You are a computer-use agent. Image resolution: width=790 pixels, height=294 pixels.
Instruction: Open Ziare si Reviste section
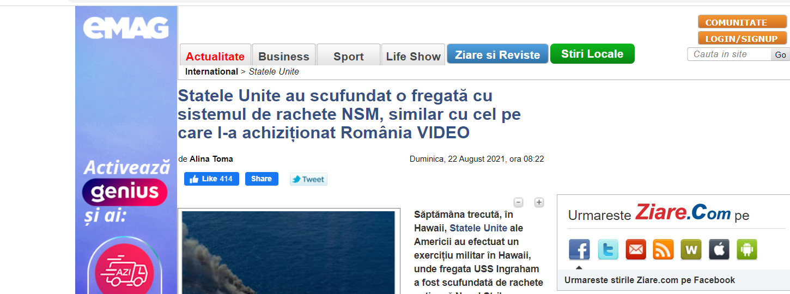click(497, 54)
